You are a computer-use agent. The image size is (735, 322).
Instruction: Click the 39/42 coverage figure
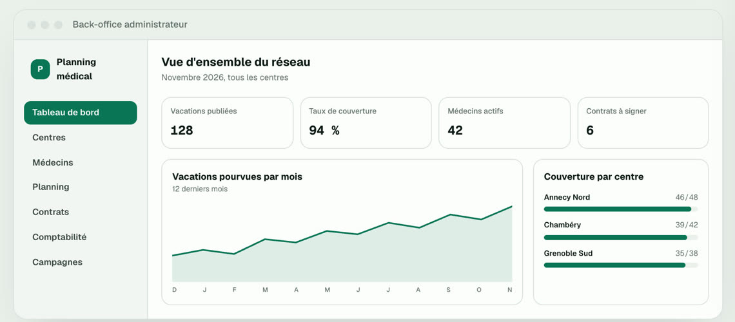click(686, 225)
